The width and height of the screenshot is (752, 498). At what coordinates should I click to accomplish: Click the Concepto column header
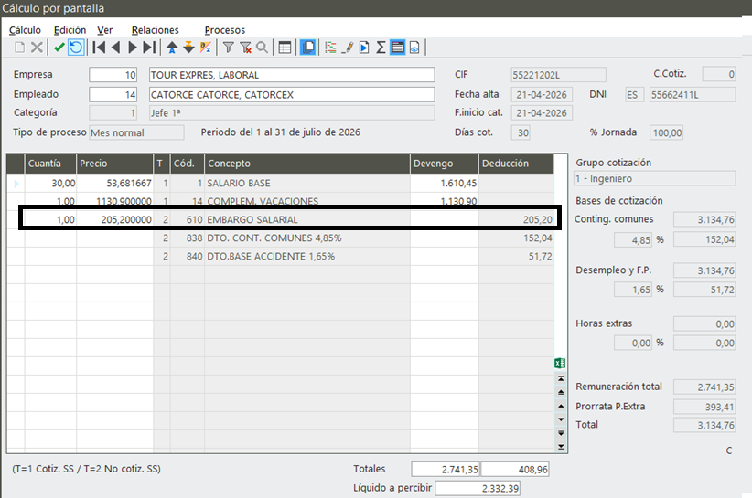[307, 164]
